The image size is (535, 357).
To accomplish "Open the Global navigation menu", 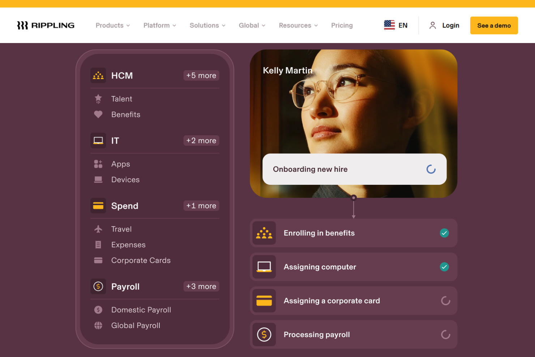I will [252, 25].
